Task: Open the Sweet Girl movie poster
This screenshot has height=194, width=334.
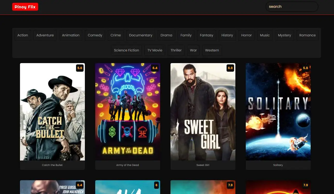Action: [203, 112]
